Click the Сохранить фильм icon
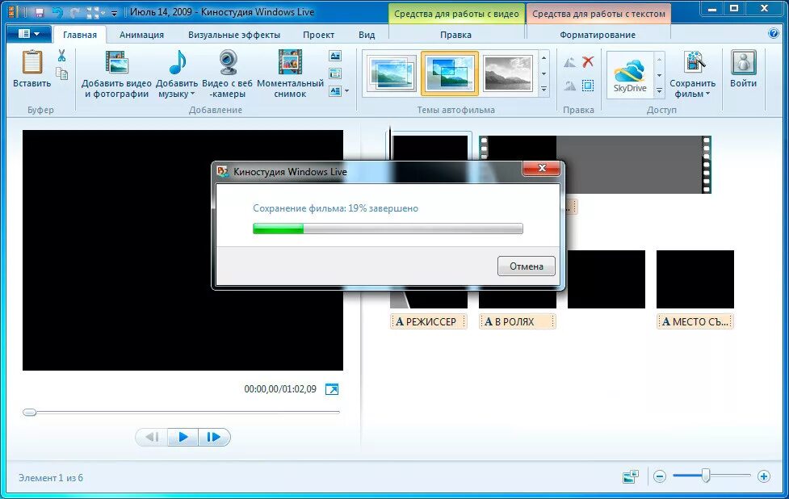789x499 pixels. click(x=694, y=62)
